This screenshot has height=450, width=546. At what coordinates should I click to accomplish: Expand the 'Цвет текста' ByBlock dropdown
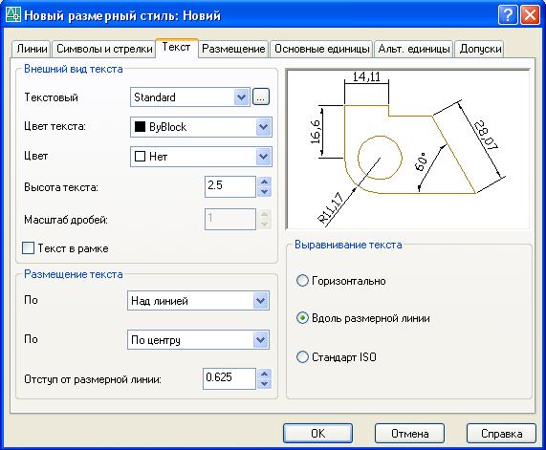click(264, 127)
